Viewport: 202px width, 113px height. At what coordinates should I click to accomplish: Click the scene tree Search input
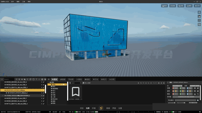(9, 79)
